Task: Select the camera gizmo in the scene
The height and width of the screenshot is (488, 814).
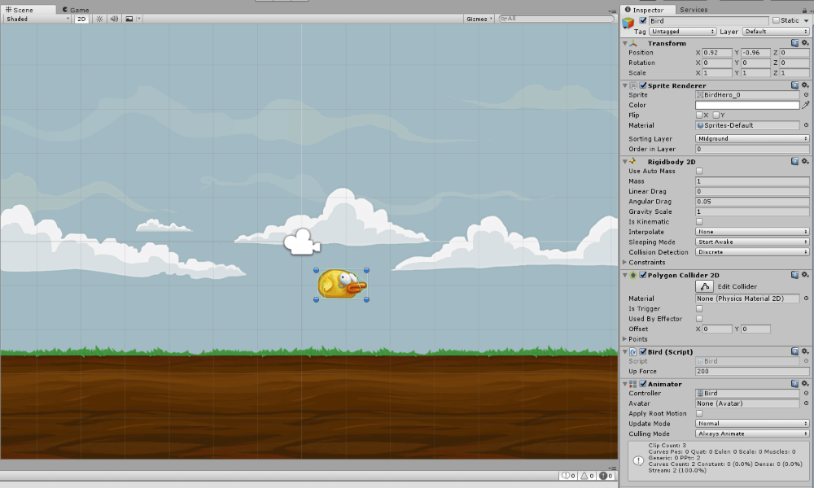Action: (302, 242)
